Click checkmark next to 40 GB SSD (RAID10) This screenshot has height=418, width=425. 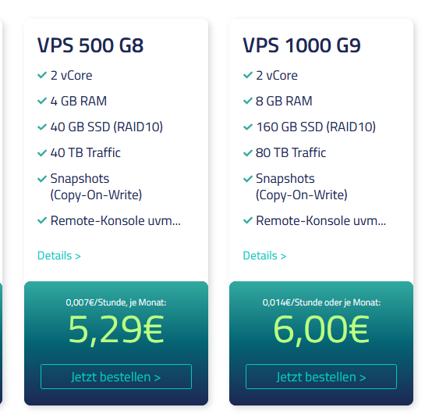click(x=42, y=127)
